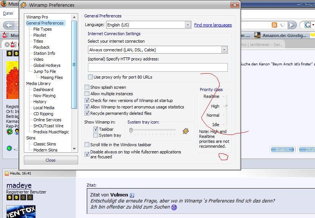Select Playlist preferences
Viewport: 315px width, 218px height.
(39, 35)
